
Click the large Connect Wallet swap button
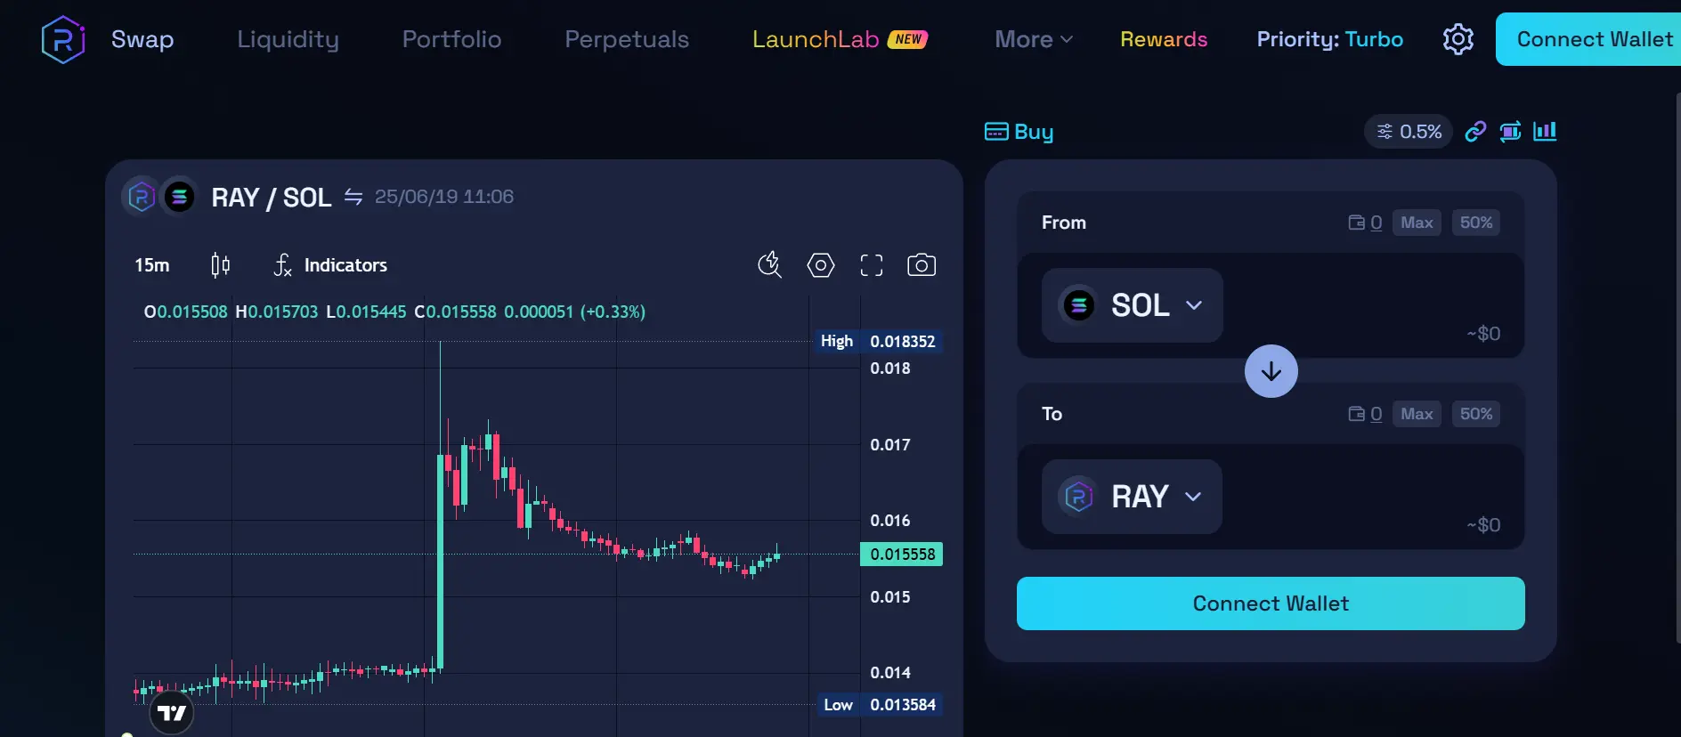[x=1271, y=603]
